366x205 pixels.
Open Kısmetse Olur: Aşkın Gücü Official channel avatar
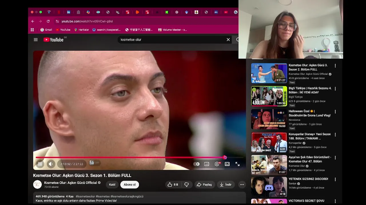[37, 184]
